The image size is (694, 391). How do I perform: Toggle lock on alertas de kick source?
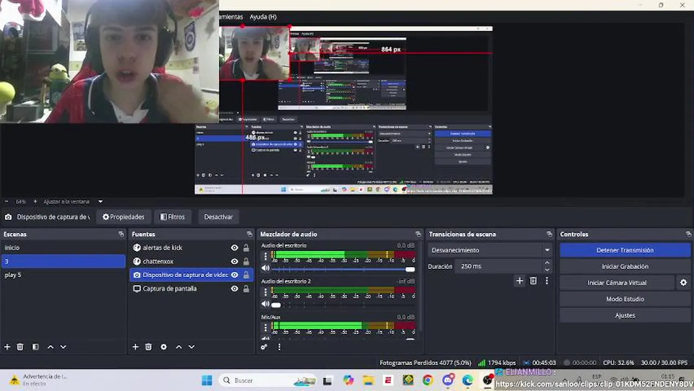246,248
